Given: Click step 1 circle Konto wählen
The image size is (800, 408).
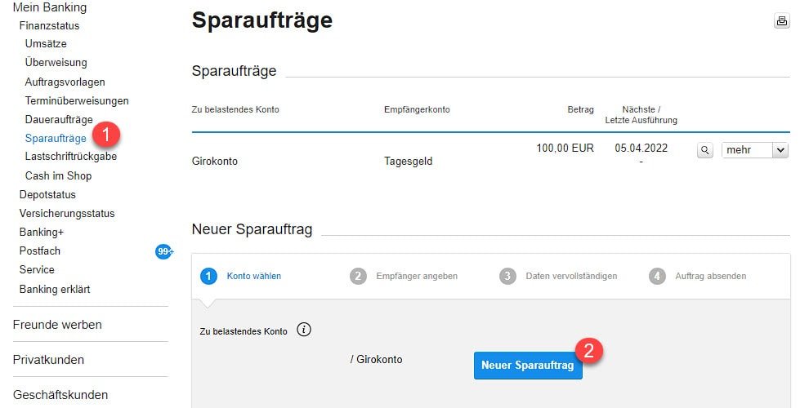Looking at the screenshot, I should click(x=208, y=276).
